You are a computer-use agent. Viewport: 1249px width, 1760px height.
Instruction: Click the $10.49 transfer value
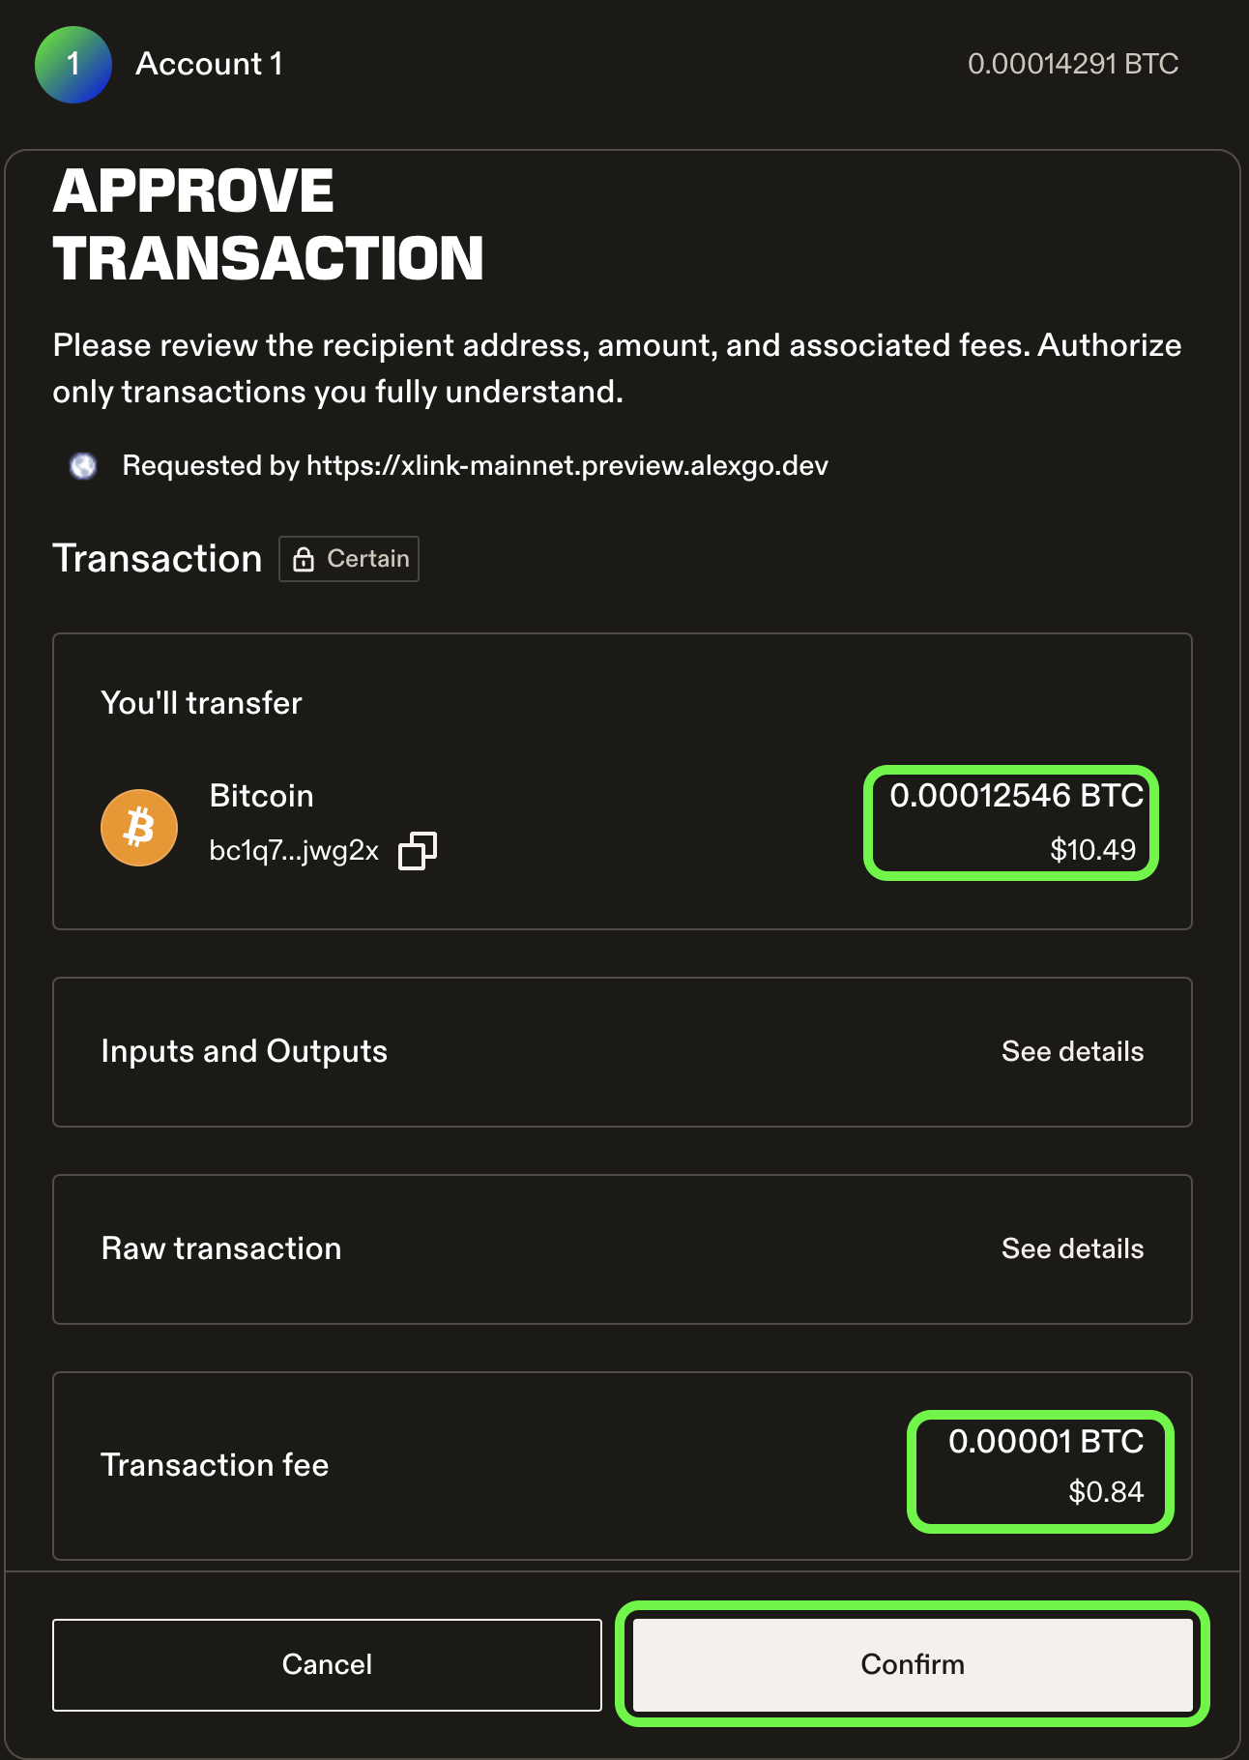(1092, 850)
